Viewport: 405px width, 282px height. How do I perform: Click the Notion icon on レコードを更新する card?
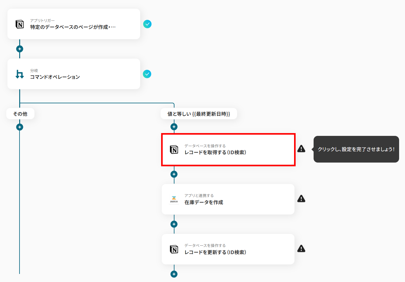(x=174, y=249)
